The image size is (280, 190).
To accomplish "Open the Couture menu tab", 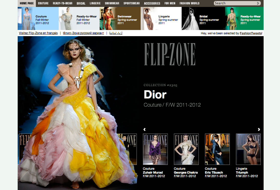I will point(43,3).
